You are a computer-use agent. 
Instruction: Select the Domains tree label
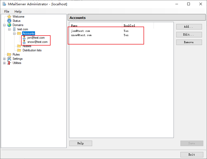[x=18, y=25]
